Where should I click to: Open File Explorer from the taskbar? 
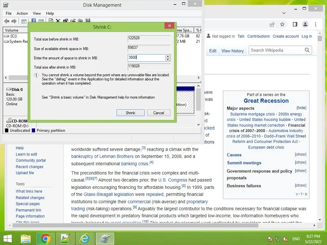26,239
